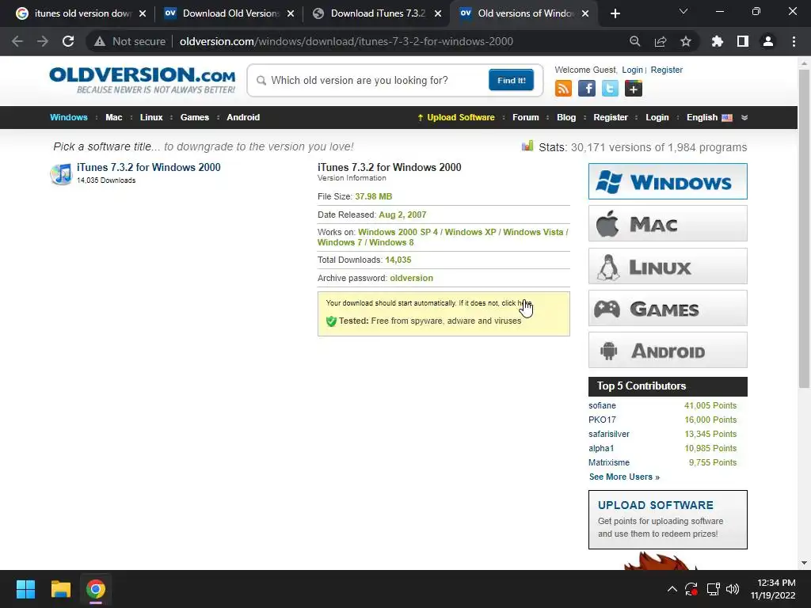Click the Android sidebar button
The height and width of the screenshot is (608, 811).
pos(668,350)
